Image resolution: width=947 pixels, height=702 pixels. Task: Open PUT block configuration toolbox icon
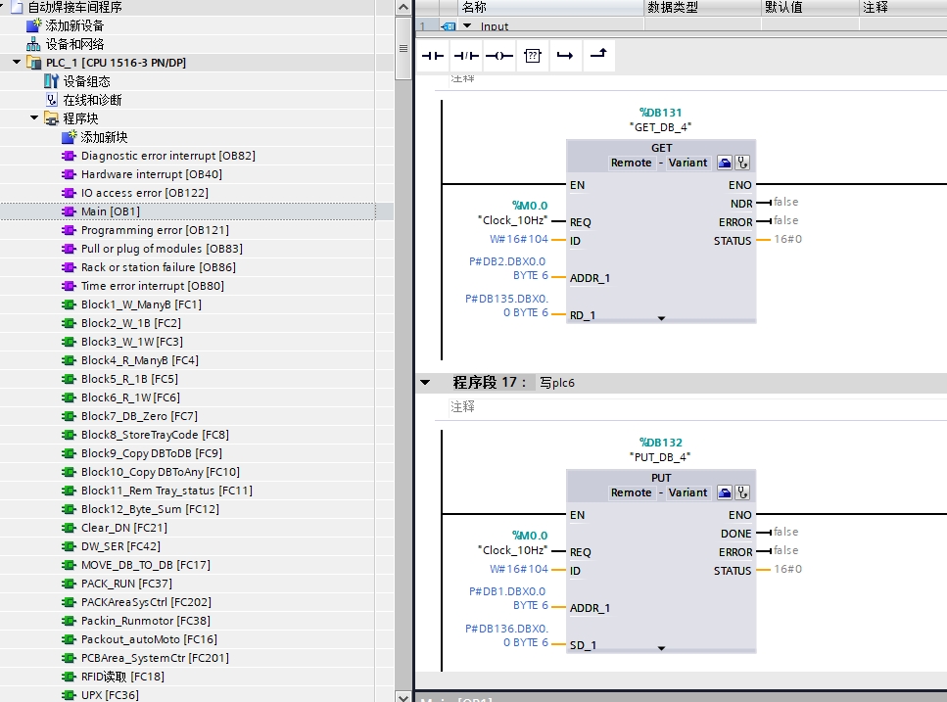[725, 492]
